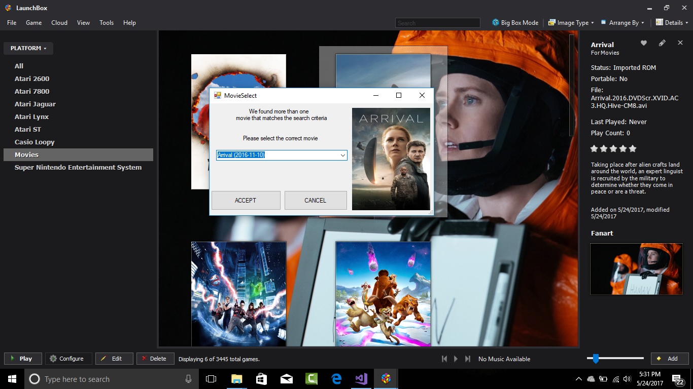This screenshot has width=693, height=389.
Task: Open Microsoft Edge from taskbar
Action: pos(336,379)
